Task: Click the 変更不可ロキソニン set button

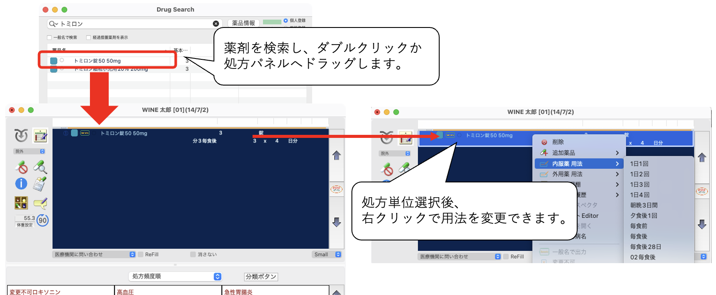Action: pos(61,291)
